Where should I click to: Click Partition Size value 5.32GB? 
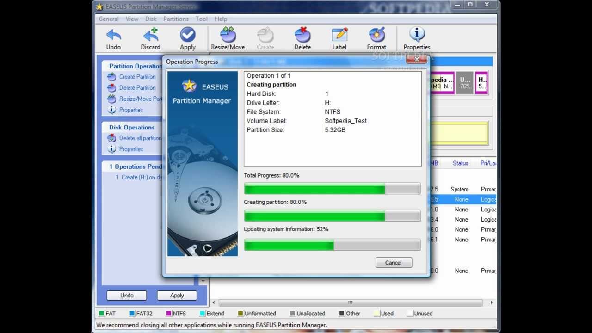click(x=335, y=130)
